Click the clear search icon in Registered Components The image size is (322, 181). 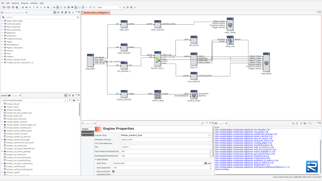point(78,17)
